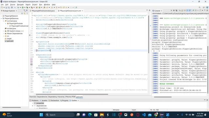
Task: Click the Console horizontal scrollbar
Action: pos(163,97)
